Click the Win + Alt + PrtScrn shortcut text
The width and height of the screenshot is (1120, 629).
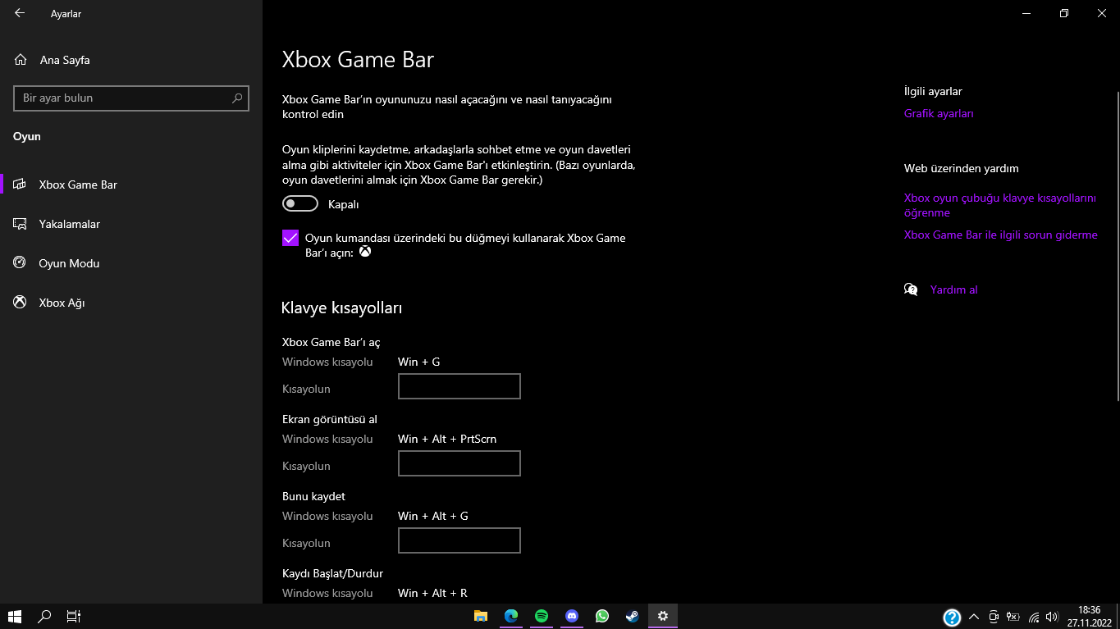click(x=447, y=439)
